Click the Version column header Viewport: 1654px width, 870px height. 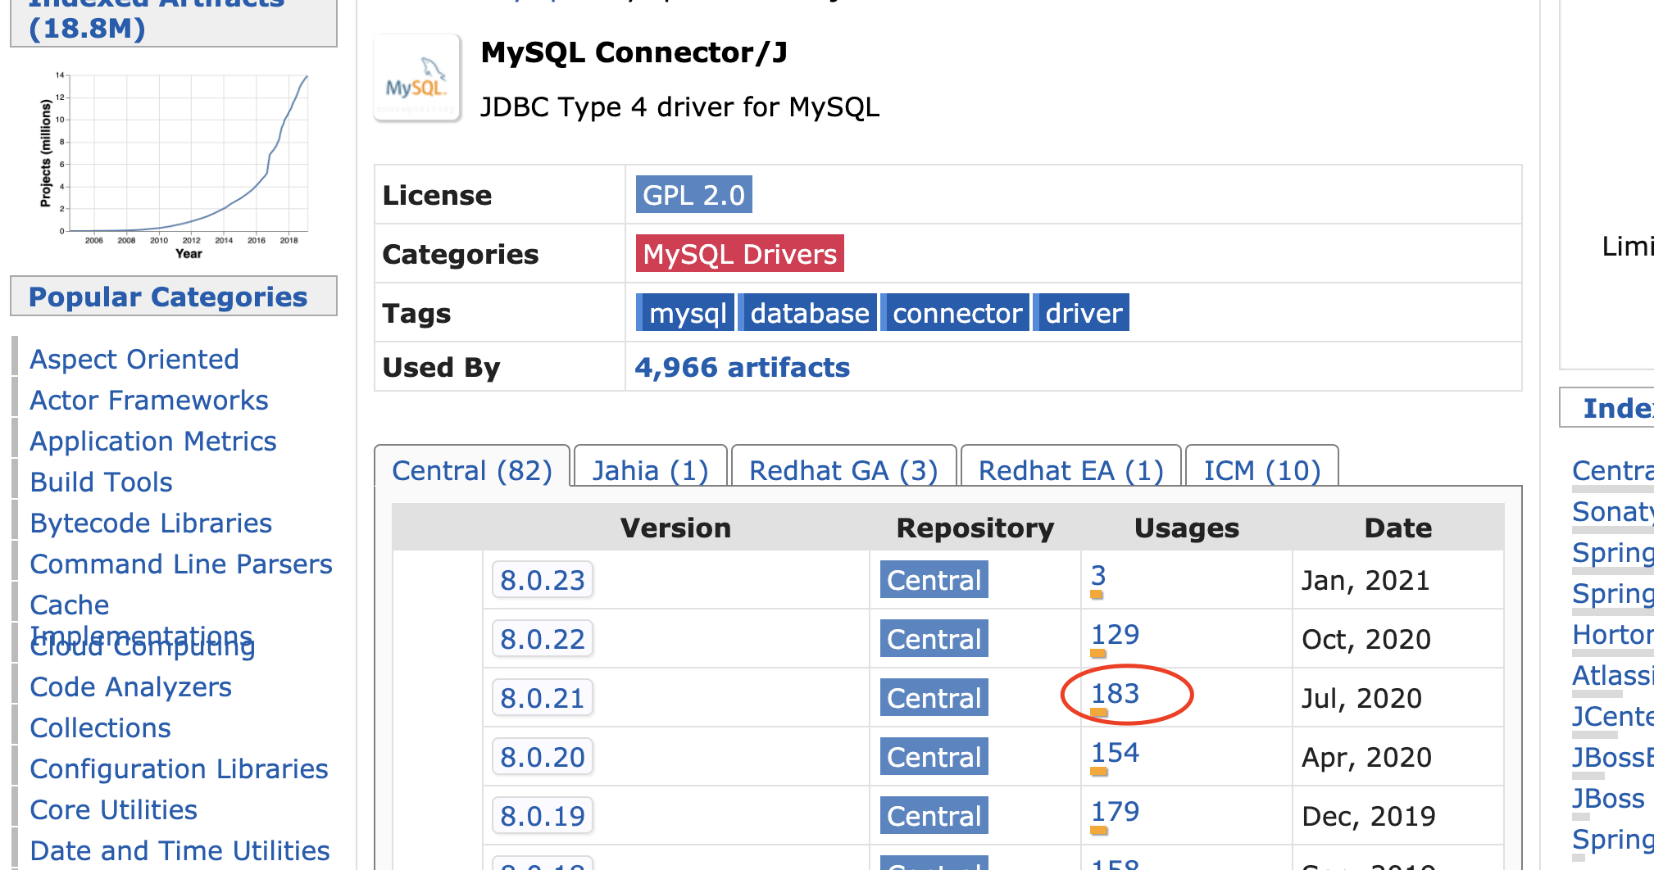pos(675,528)
